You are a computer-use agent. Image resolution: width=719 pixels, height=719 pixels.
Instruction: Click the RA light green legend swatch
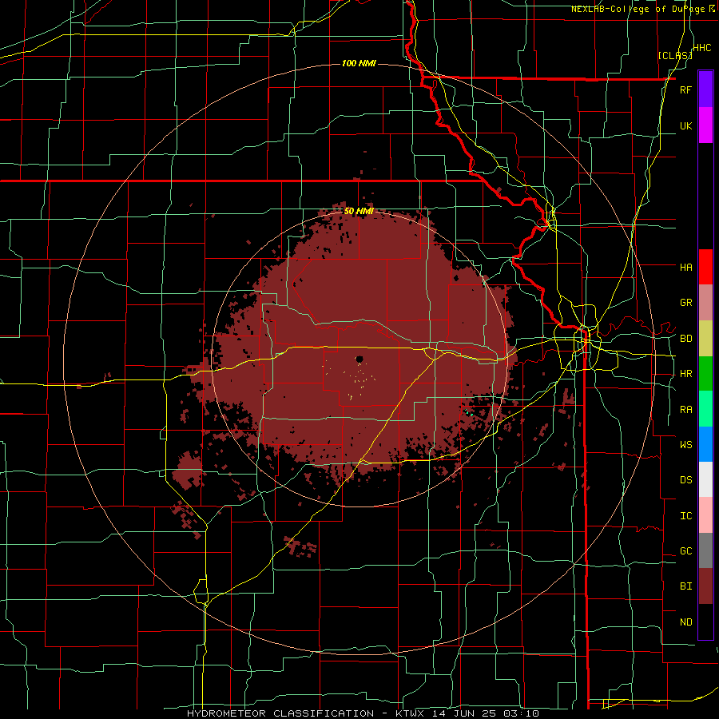coord(705,409)
